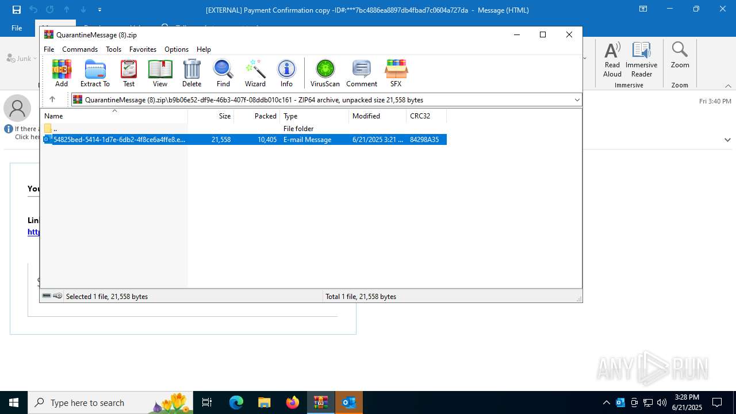This screenshot has height=414, width=736.
Task: Go up one folder level arrow
Action: click(52, 99)
